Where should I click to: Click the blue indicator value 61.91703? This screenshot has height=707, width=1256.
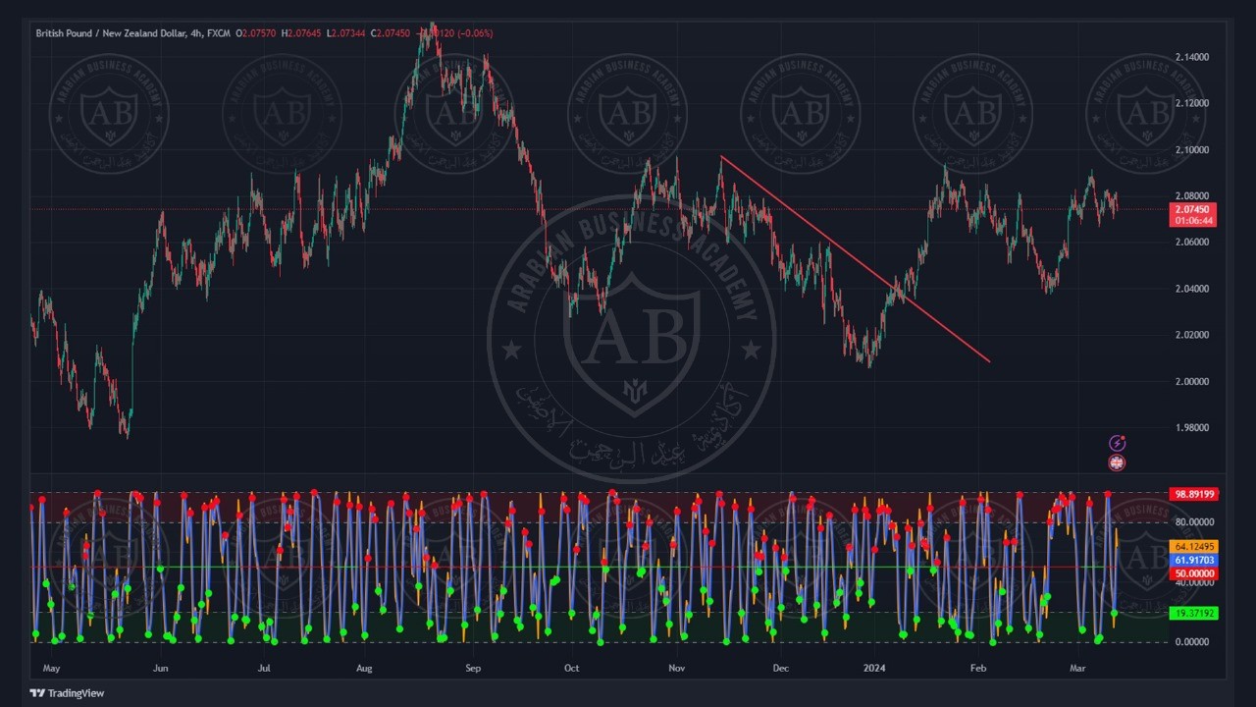[x=1194, y=560]
